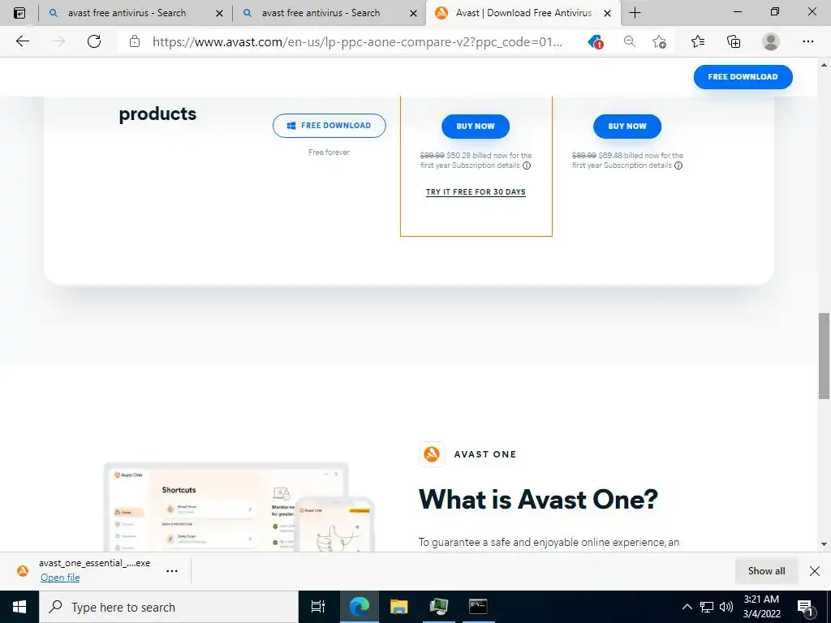
Task: Add this page to favorites
Action: 659,41
